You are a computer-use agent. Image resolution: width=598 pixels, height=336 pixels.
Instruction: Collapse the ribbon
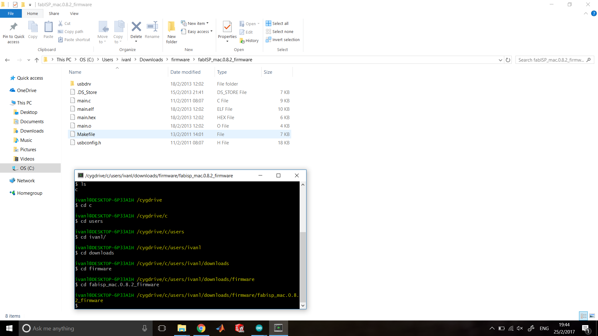[586, 13]
